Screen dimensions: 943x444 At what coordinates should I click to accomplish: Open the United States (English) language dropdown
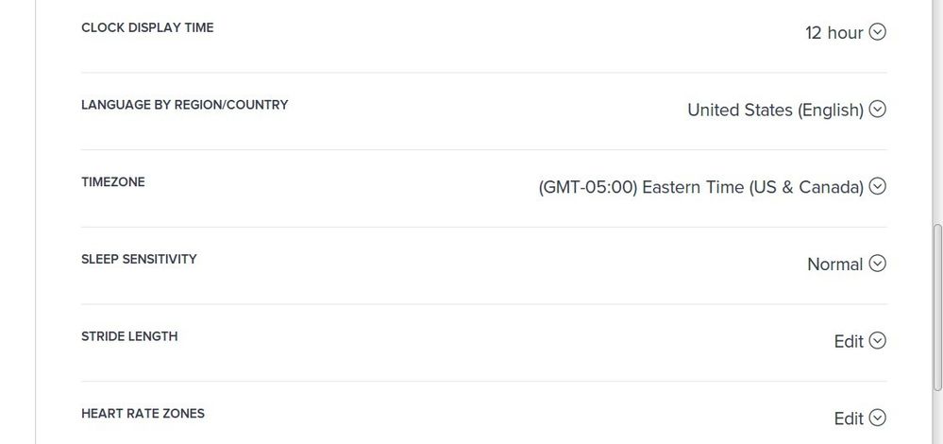[775, 110]
